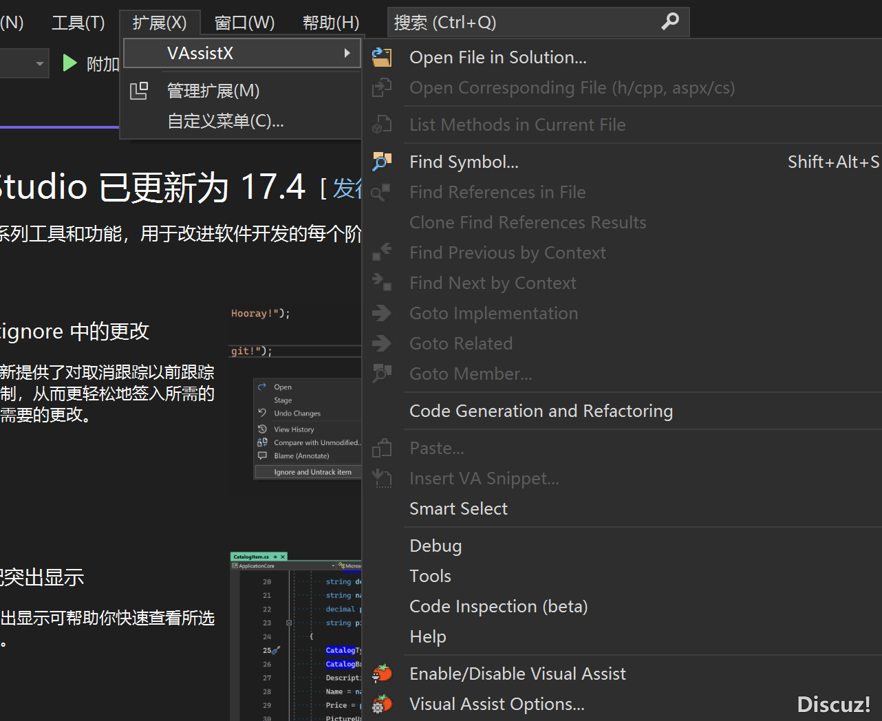Click the Find Next by Context icon

(x=382, y=283)
